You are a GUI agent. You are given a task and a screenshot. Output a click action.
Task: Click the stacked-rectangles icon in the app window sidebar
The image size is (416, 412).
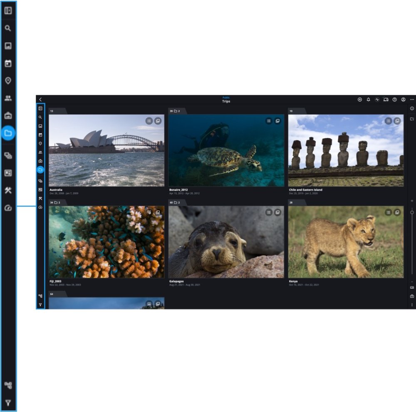(40, 181)
